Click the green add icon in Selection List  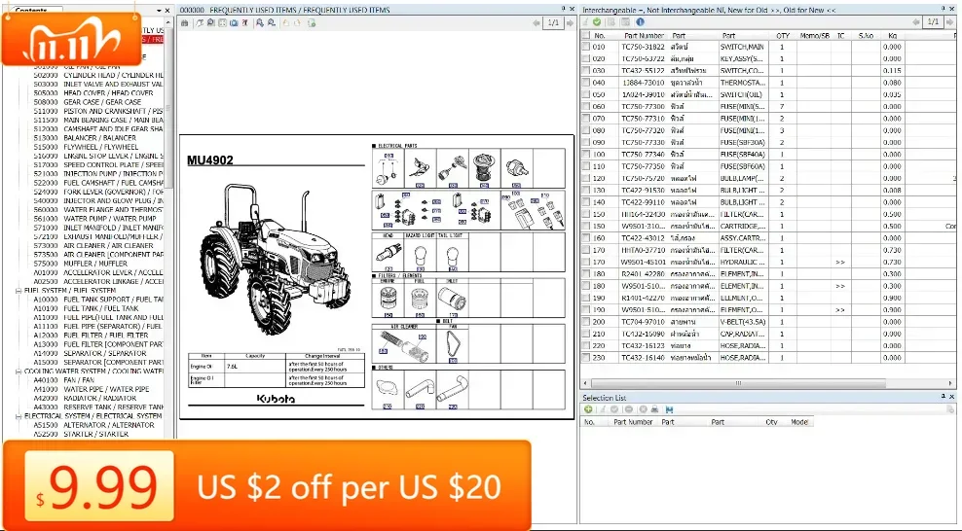(x=588, y=409)
